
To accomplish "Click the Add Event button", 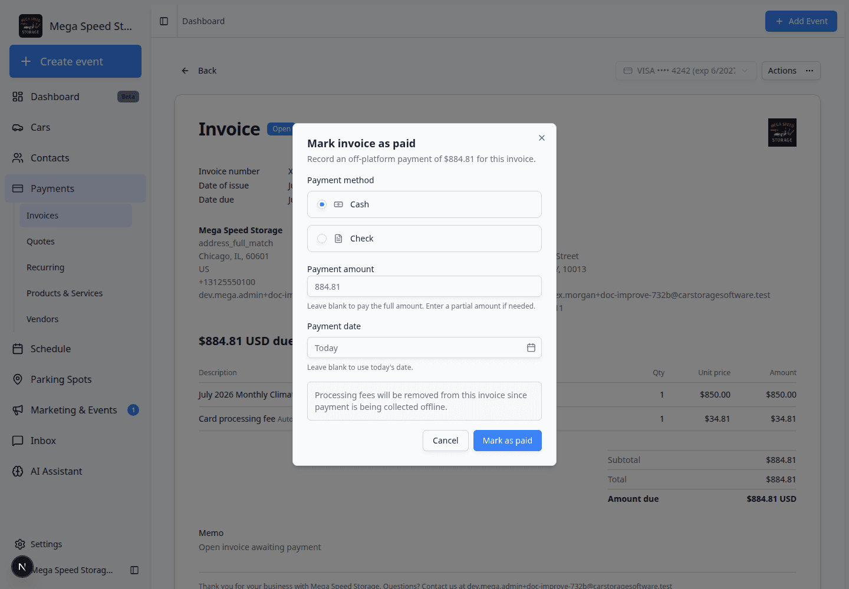I will 801,21.
